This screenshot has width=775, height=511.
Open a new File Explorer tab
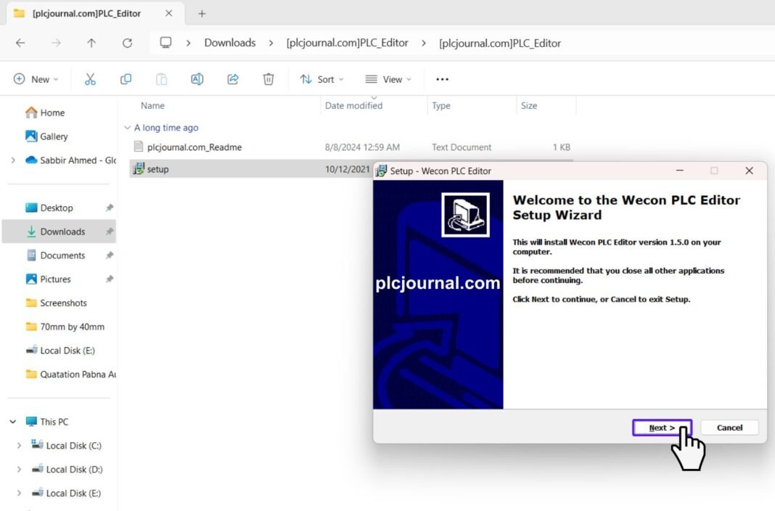[202, 13]
